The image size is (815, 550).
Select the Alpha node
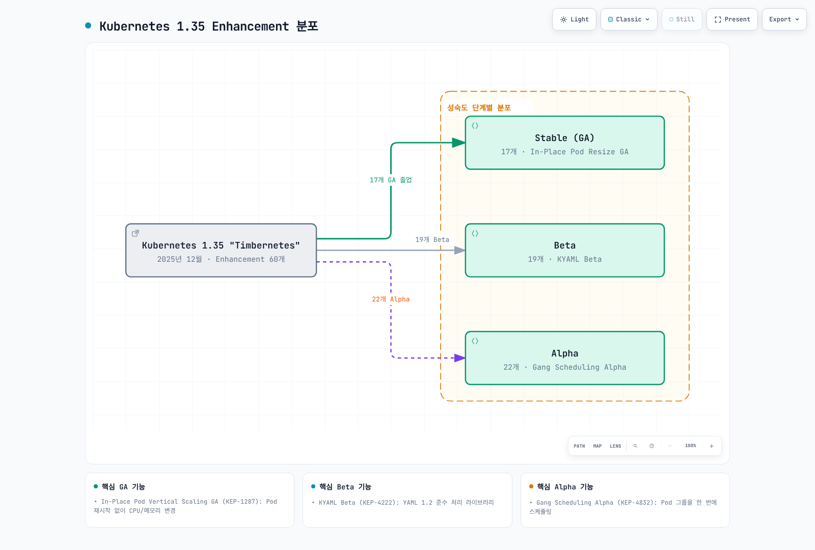tap(565, 359)
